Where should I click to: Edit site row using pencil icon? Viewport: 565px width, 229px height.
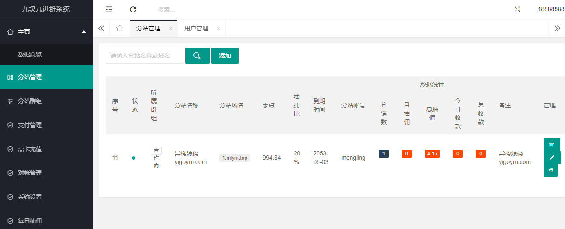coord(551,158)
